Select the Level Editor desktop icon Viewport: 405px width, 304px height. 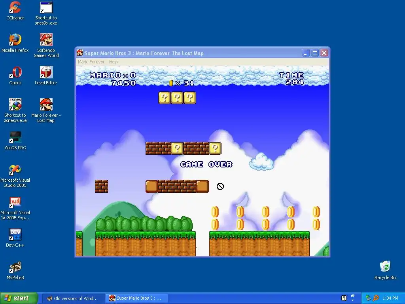pos(46,76)
